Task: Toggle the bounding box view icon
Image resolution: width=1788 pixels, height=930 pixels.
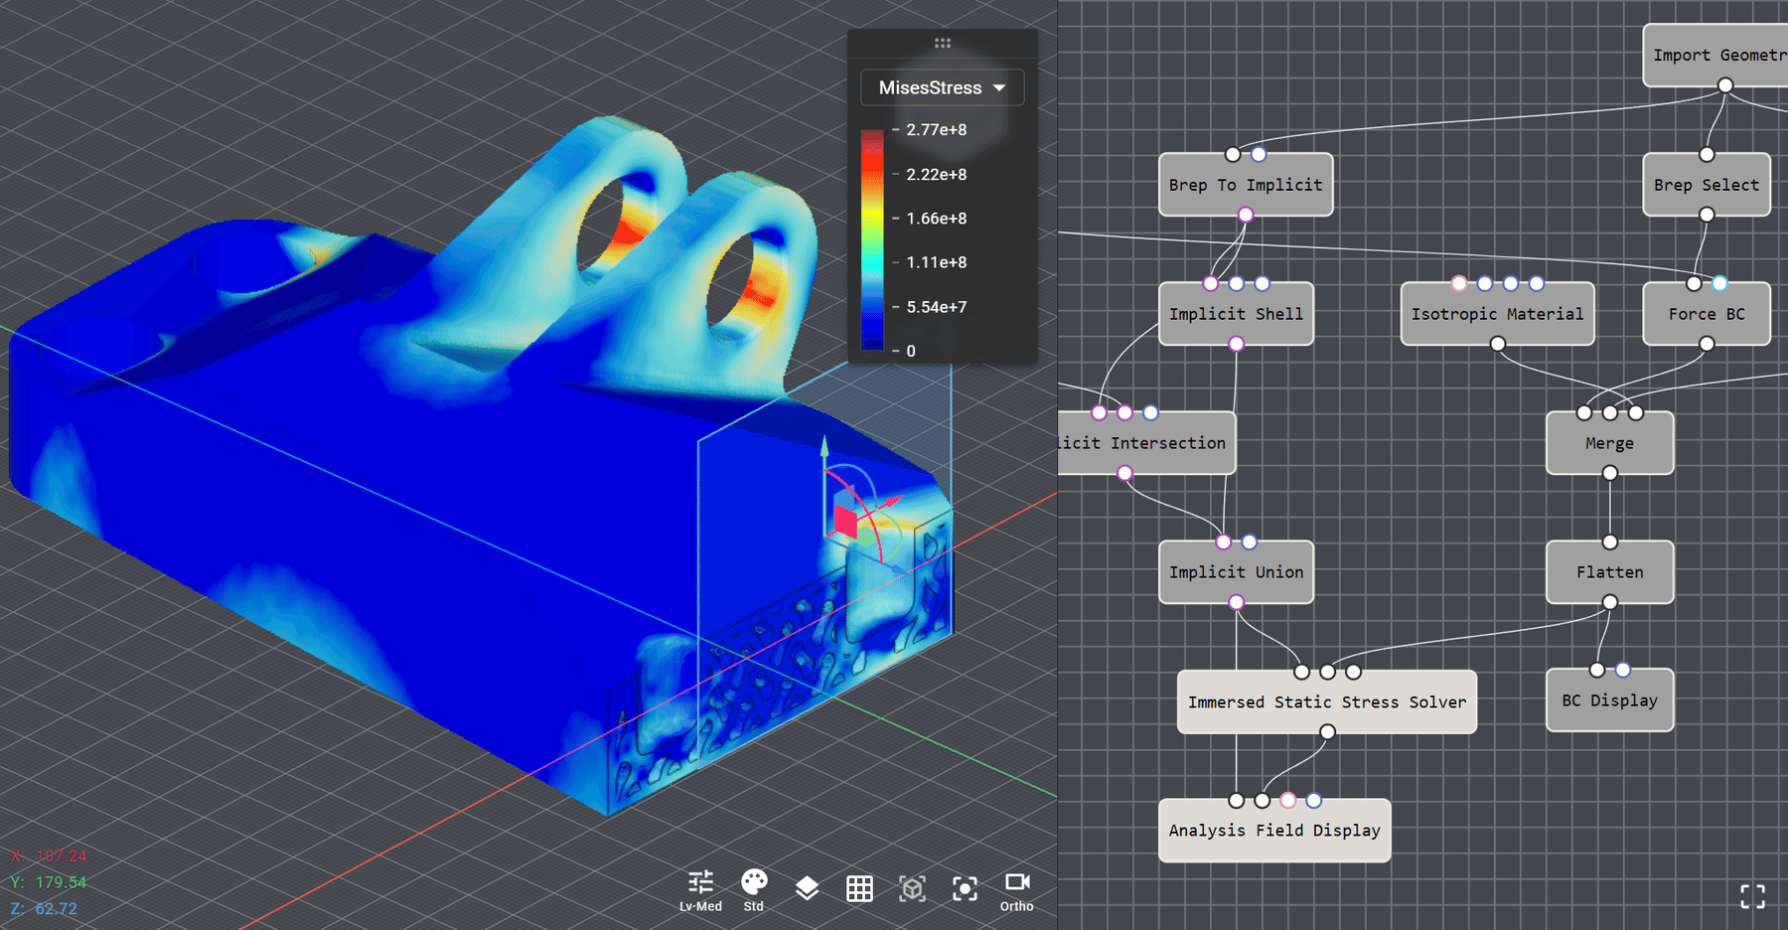Action: [912, 888]
